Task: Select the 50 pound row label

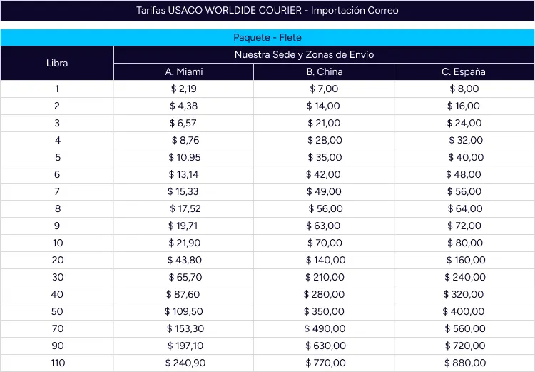Action: coord(57,311)
